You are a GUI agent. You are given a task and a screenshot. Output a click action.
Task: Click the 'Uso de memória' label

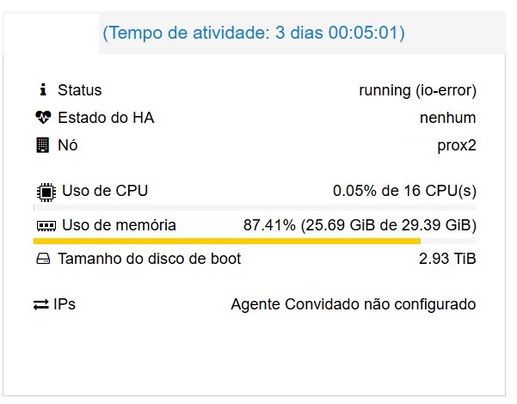[120, 225]
